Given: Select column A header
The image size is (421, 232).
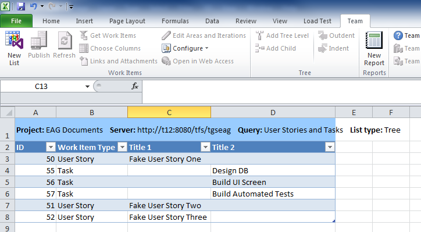Looking at the screenshot, I should [x=35, y=112].
